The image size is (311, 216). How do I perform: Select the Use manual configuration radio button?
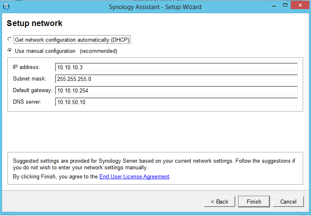pyautogui.click(x=10, y=51)
